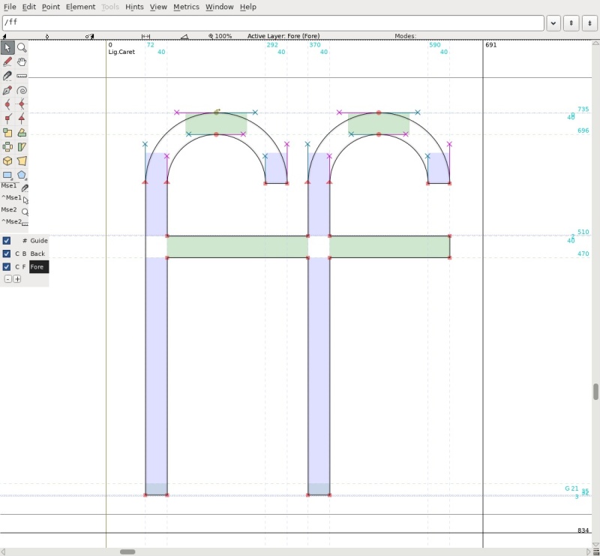The image size is (600, 556).
Task: Click the 834 descent value label
Action: [583, 530]
